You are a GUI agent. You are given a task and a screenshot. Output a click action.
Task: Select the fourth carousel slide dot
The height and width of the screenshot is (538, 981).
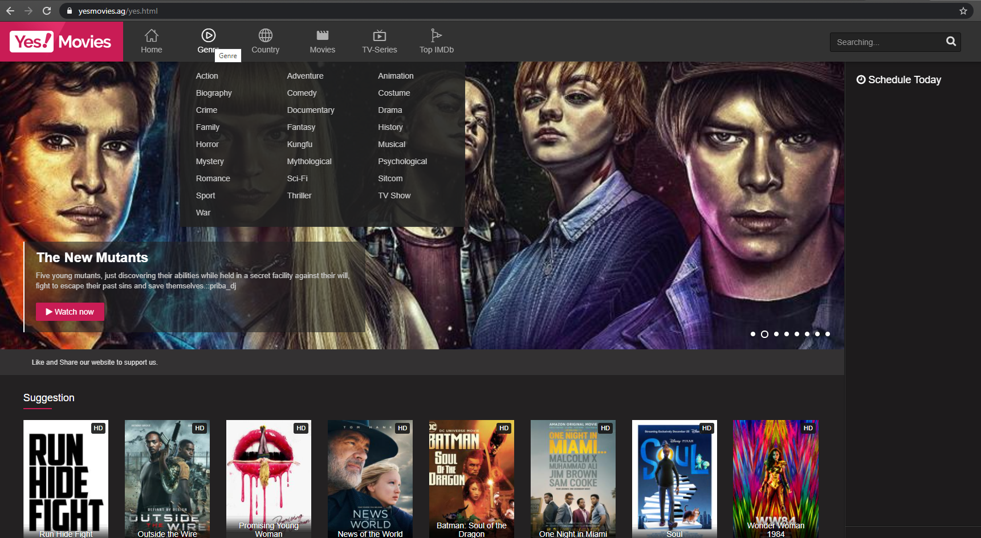(787, 334)
